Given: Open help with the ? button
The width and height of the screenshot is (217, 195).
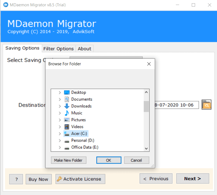Looking at the screenshot, I should coord(16,179).
